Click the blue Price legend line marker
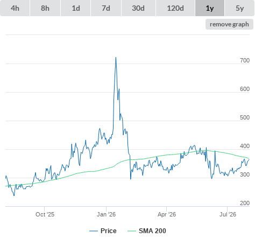The height and width of the screenshot is (245, 255). pos(94,231)
